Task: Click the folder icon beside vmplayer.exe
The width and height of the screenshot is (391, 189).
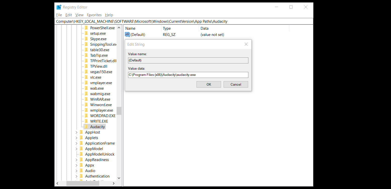Action: pyautogui.click(x=86, y=83)
